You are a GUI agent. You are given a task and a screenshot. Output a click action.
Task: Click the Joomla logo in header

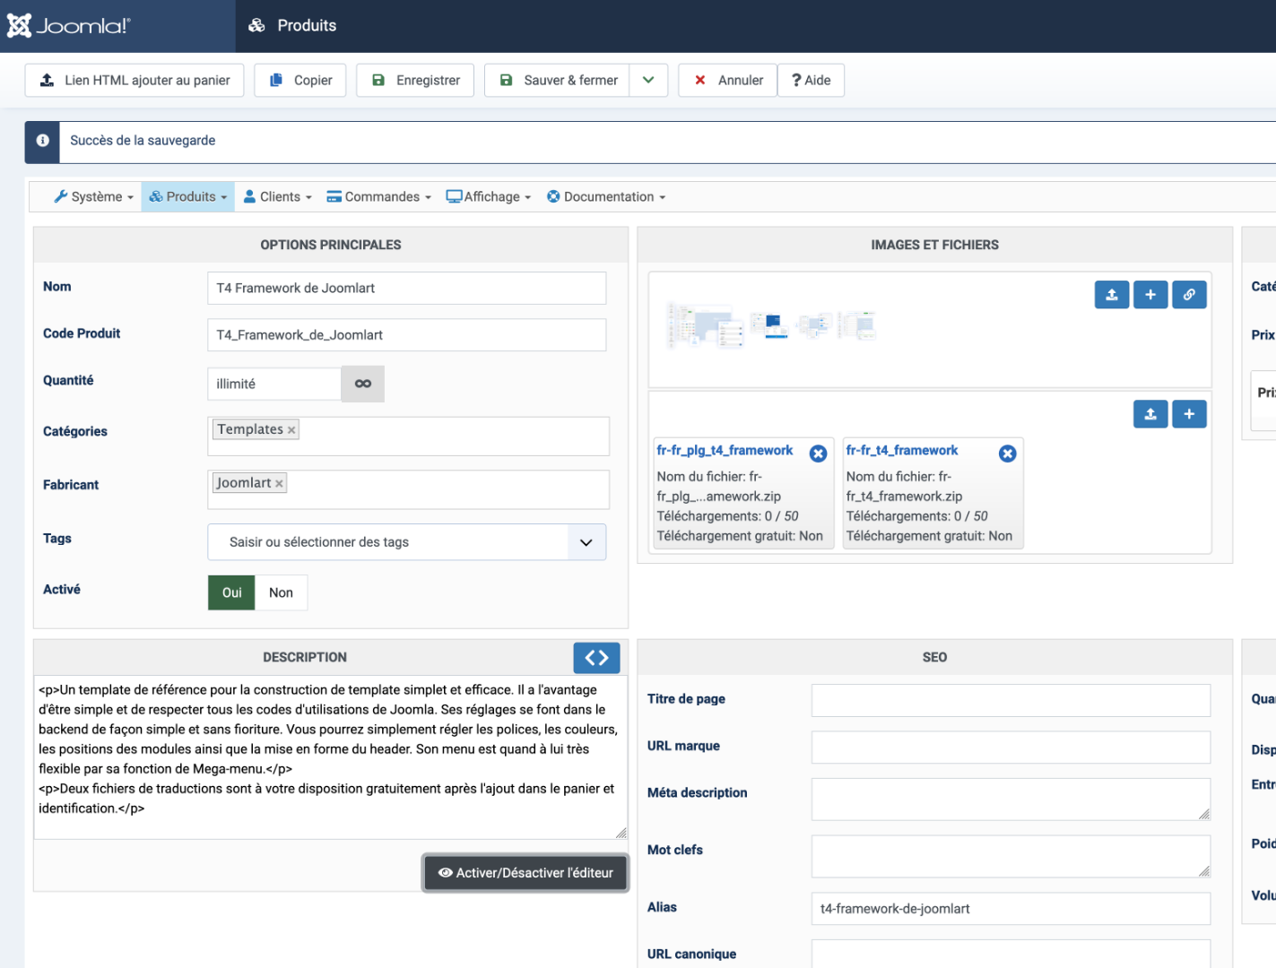(x=68, y=25)
